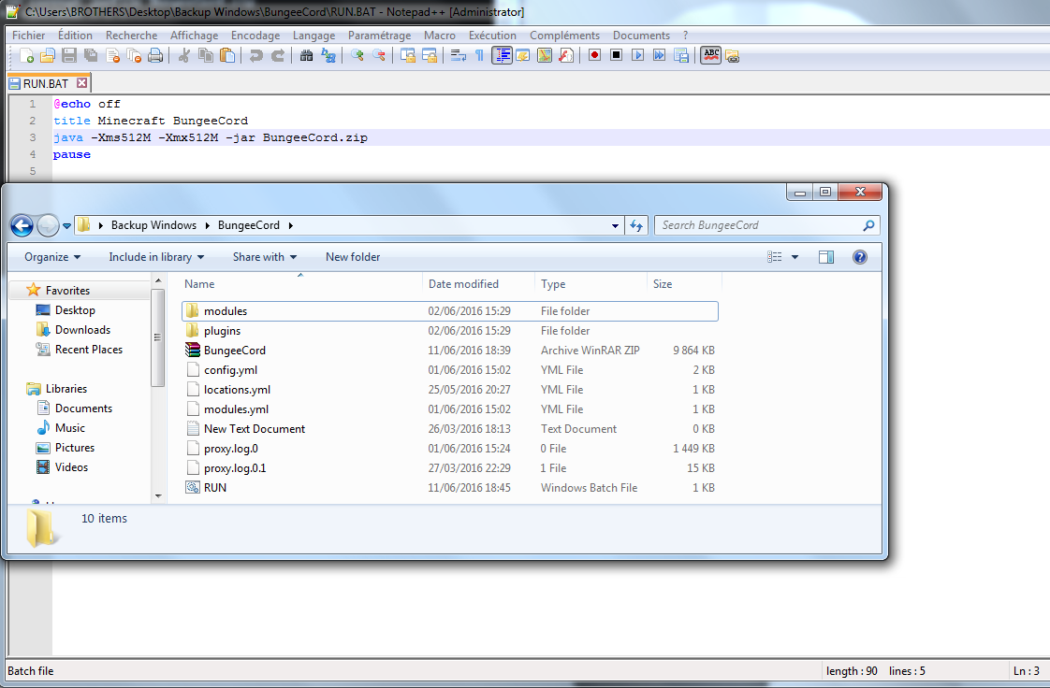Image resolution: width=1050 pixels, height=688 pixels.
Task: Close RUN.BAT tab with red X
Action: [81, 83]
